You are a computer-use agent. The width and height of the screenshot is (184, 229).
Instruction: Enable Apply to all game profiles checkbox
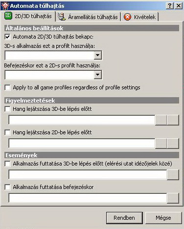(7, 87)
